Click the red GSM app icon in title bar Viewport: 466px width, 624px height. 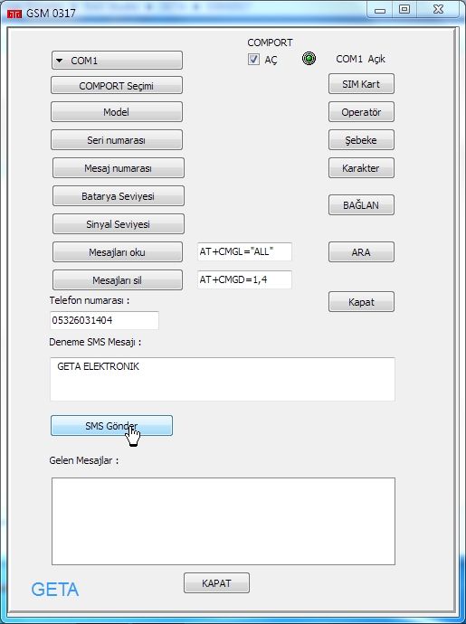[x=14, y=14]
